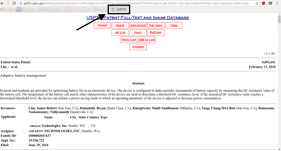Click the vertical scrollbar thumb
The width and height of the screenshot is (281, 151).
[279, 19]
